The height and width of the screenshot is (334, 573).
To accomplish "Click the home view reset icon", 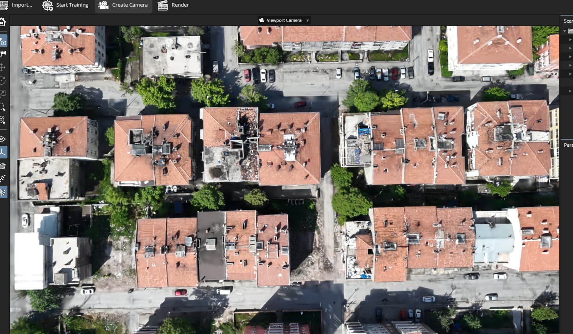I will (3, 22).
